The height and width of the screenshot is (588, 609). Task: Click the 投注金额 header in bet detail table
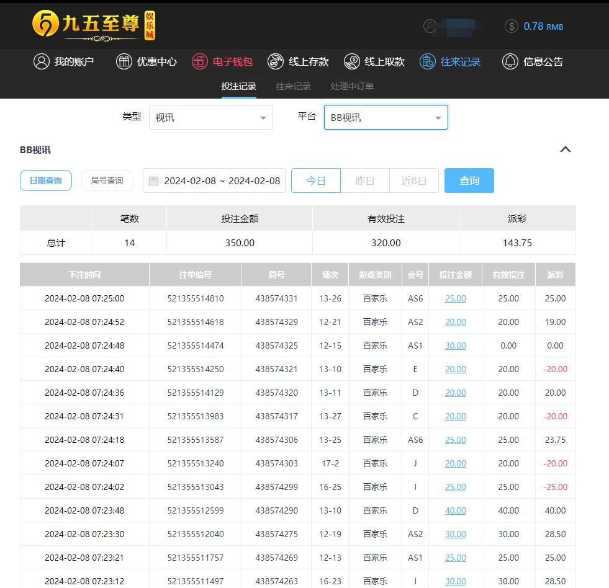tap(455, 275)
